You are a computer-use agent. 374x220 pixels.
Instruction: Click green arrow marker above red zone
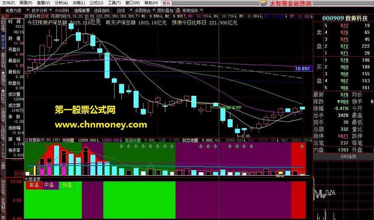302,146
